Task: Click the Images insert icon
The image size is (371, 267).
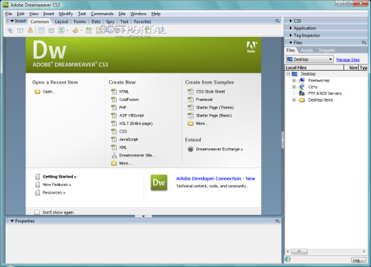Action: [61, 30]
